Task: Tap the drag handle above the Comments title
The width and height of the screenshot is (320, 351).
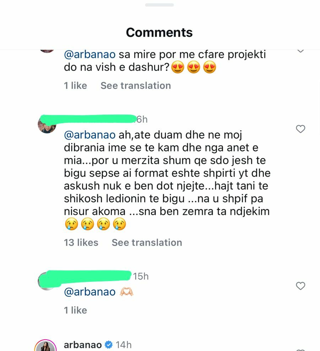Action: [x=160, y=5]
